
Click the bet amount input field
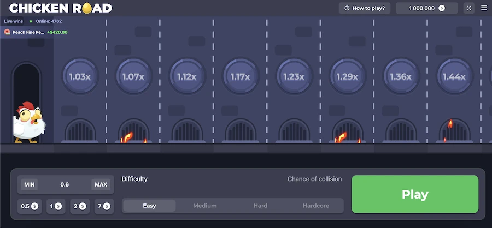pos(65,184)
